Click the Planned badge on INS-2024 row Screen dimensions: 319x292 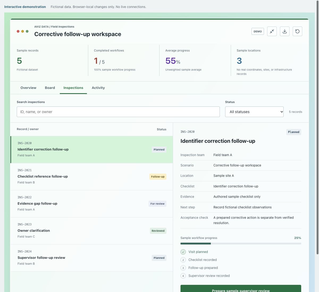pos(159,258)
